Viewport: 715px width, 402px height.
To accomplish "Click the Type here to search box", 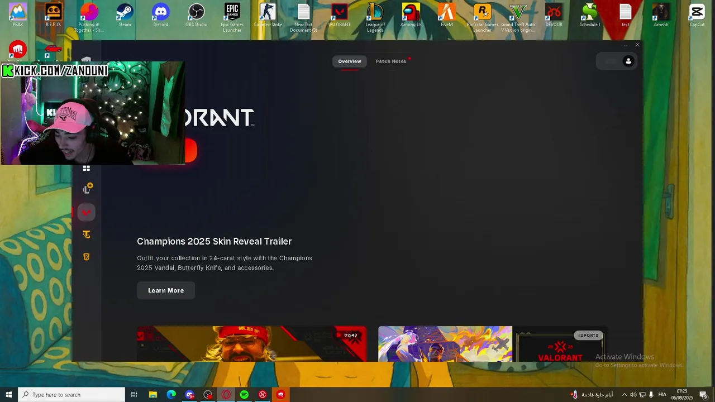I will 71,395.
